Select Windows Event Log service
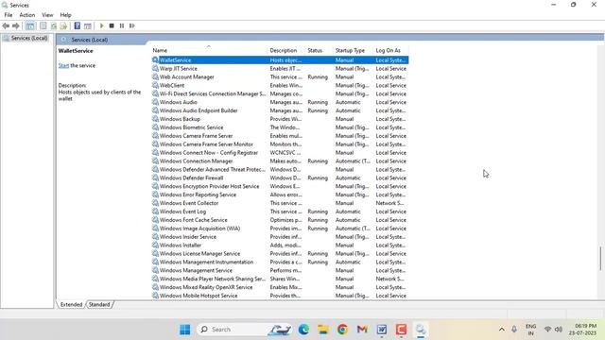The image size is (605, 340). tap(280, 212)
